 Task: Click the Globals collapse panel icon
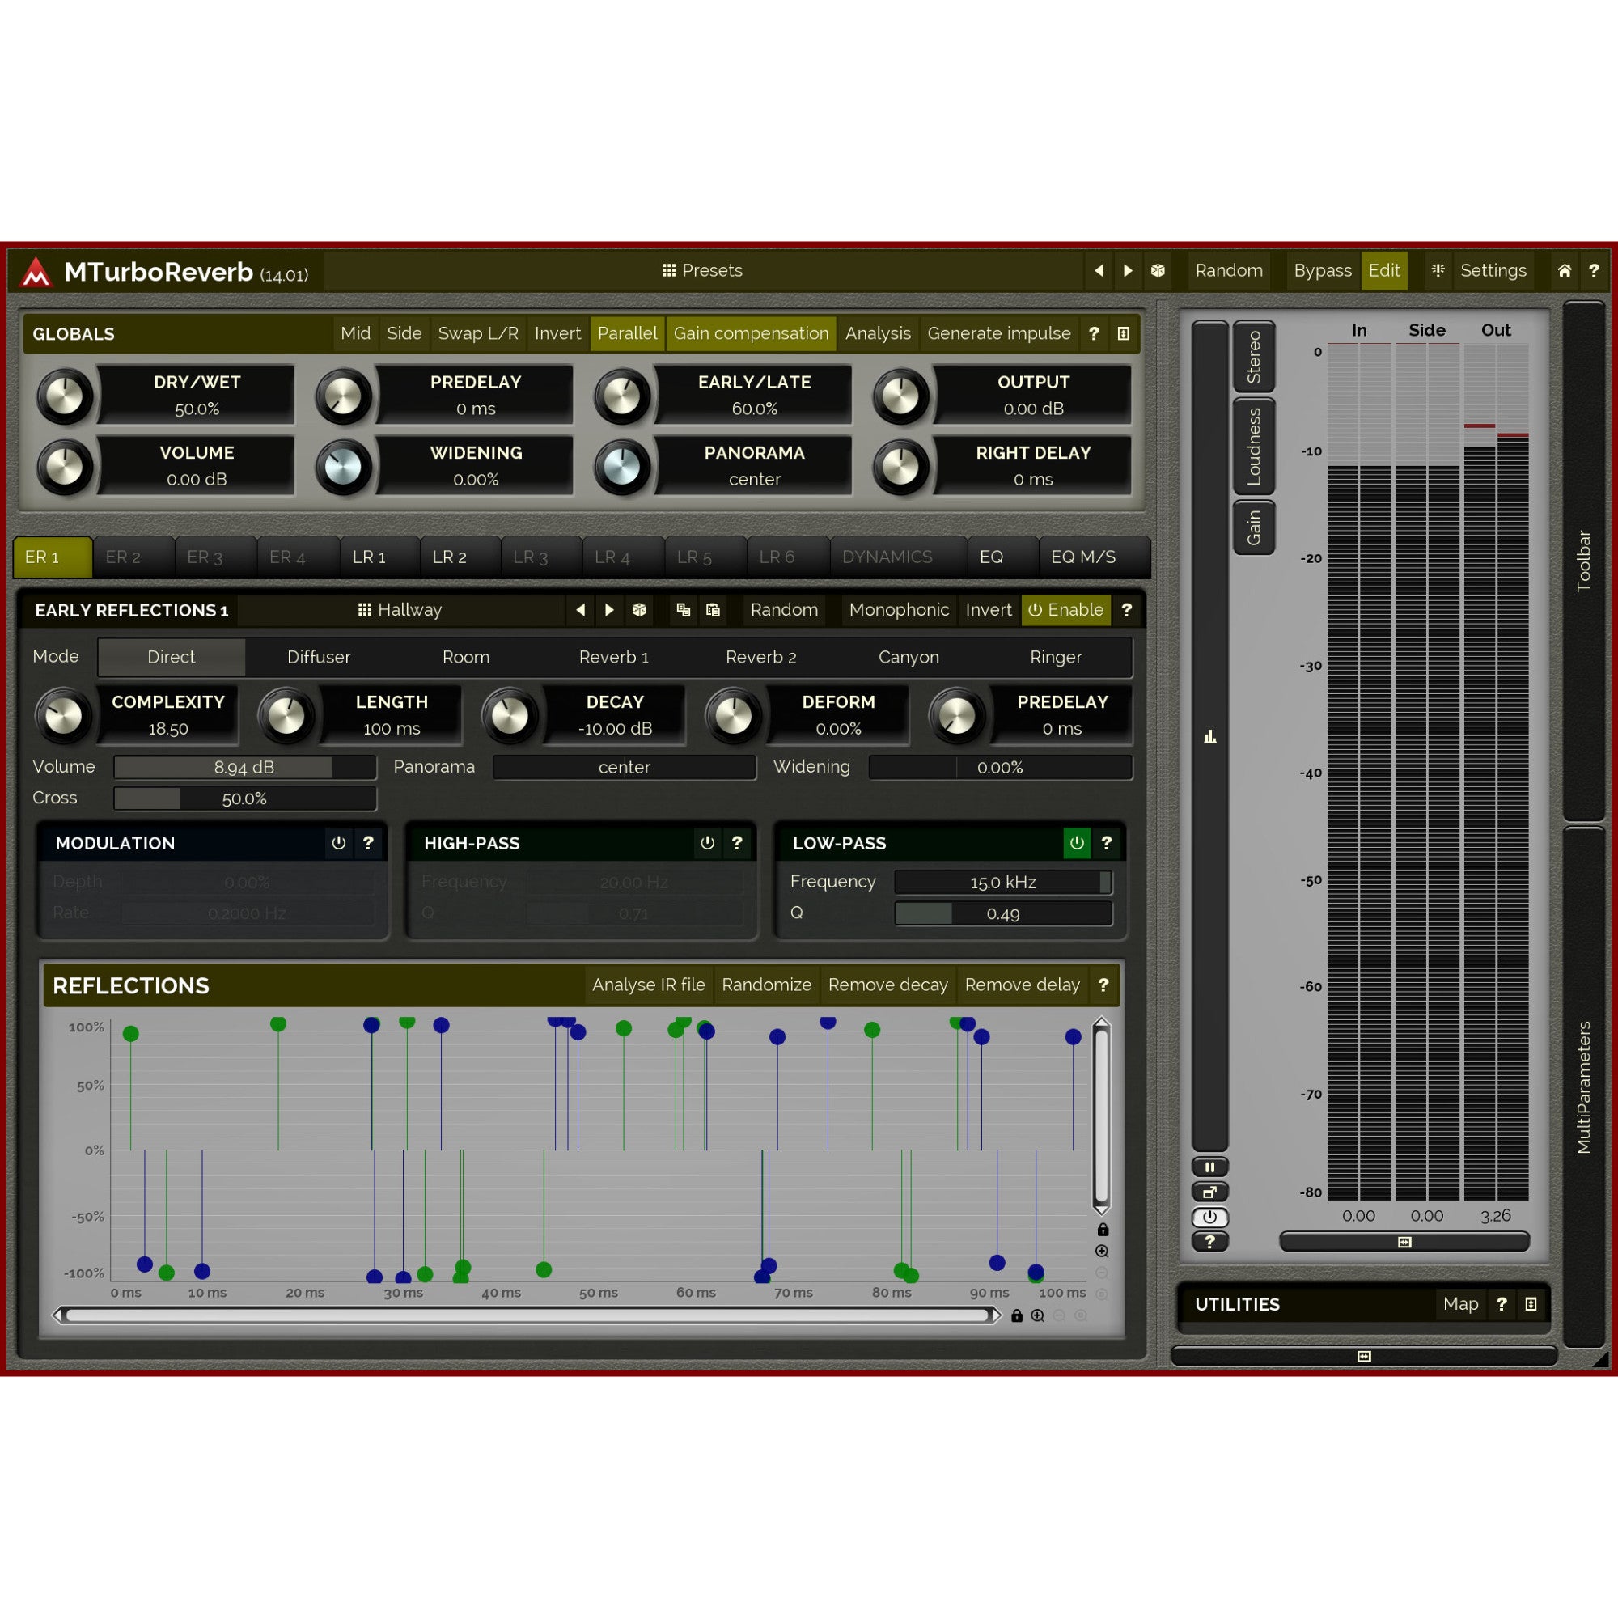(1123, 333)
